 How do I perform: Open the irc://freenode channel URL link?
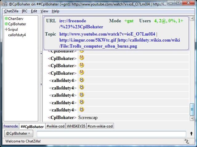[81, 24]
